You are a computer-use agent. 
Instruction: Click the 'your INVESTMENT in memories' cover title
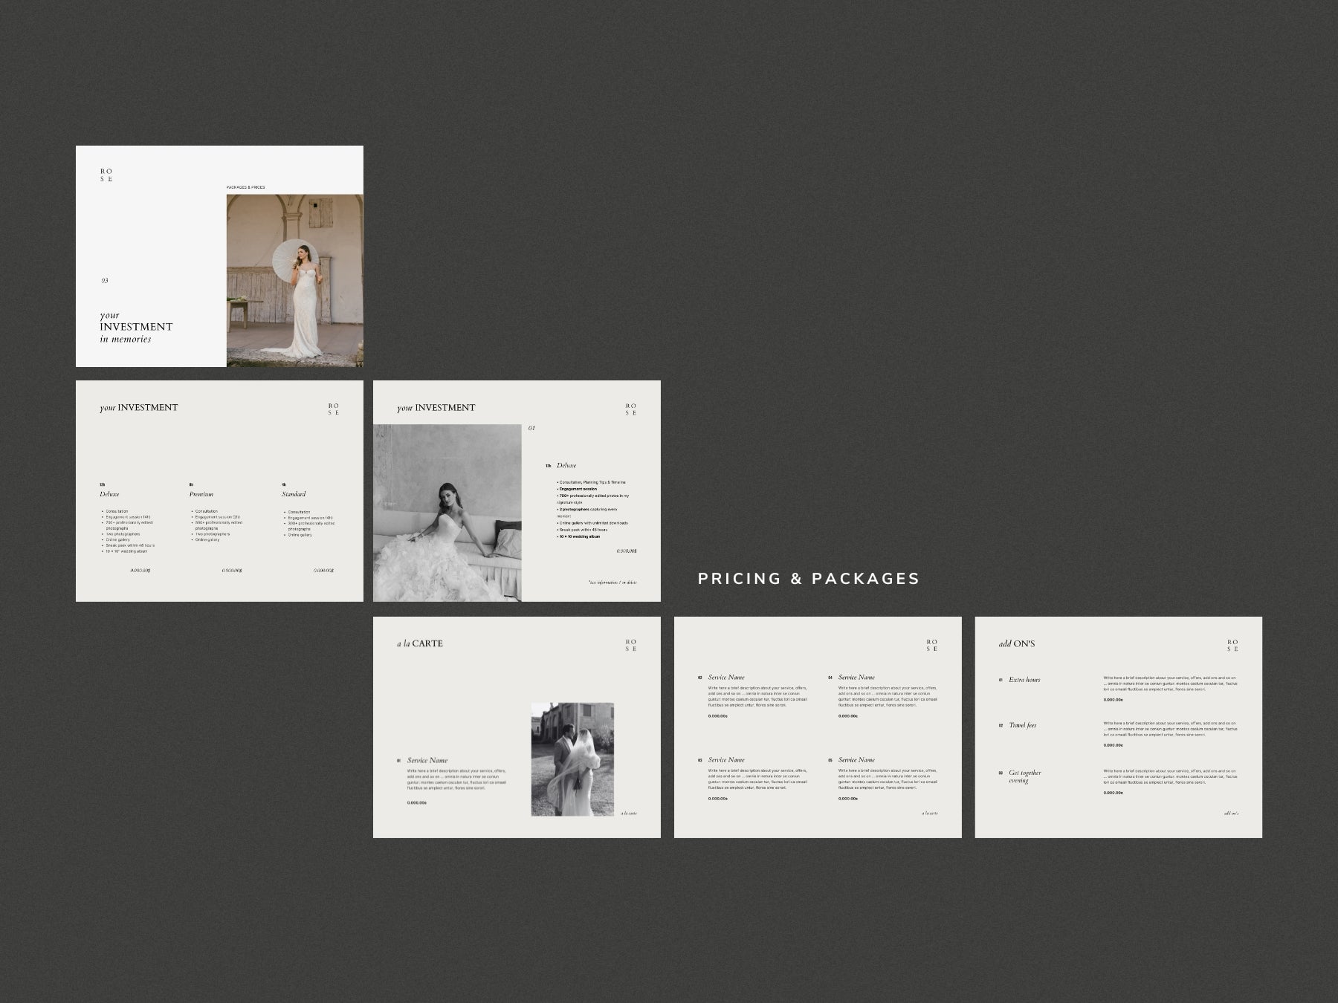pos(136,327)
